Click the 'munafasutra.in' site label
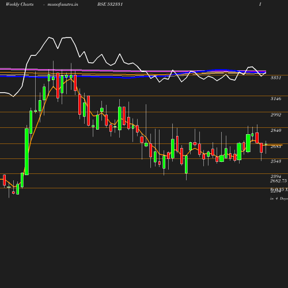 click(63, 5)
